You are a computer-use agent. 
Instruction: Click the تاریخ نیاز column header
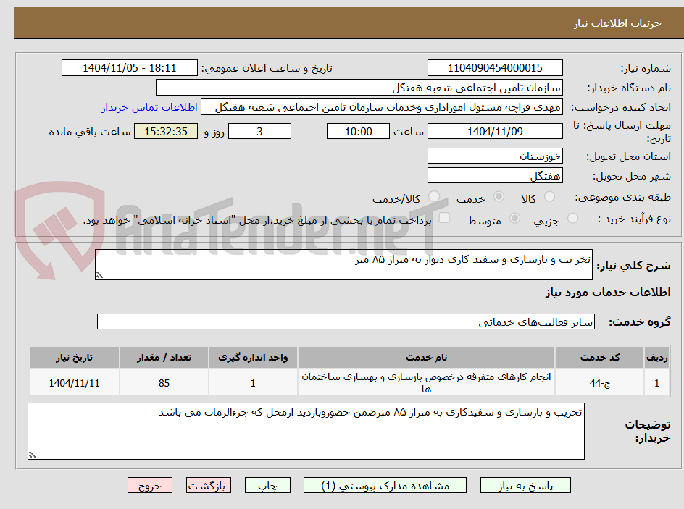[74, 358]
